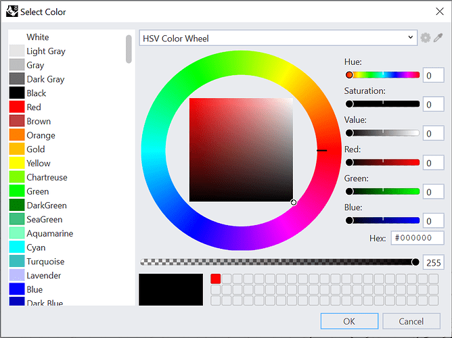452x338 pixels.
Task: Focus the Value number field
Action: pos(433,133)
